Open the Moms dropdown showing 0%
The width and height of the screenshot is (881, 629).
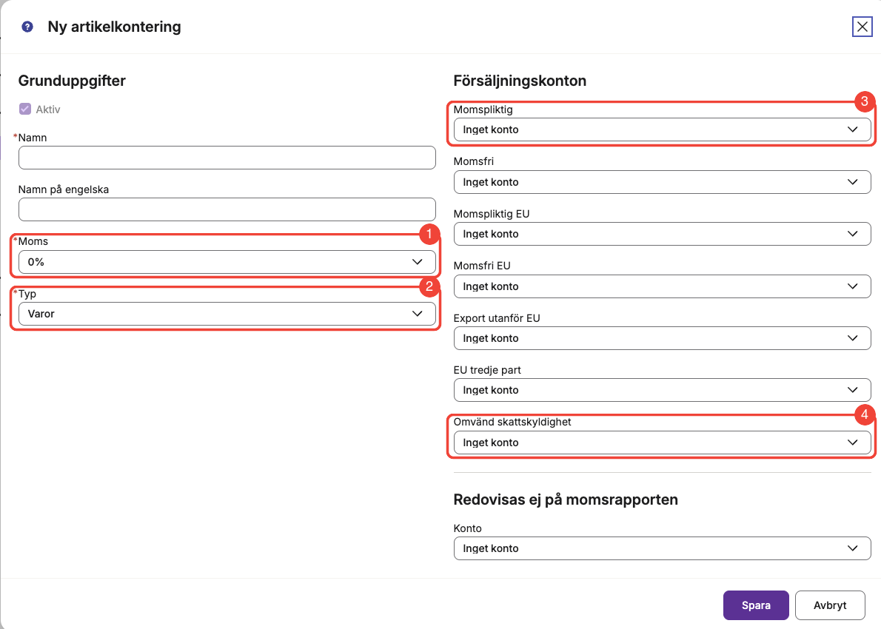tap(227, 262)
